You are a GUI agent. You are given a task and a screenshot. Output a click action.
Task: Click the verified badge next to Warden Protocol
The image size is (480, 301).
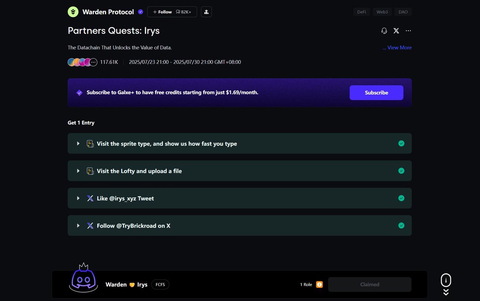(x=140, y=12)
